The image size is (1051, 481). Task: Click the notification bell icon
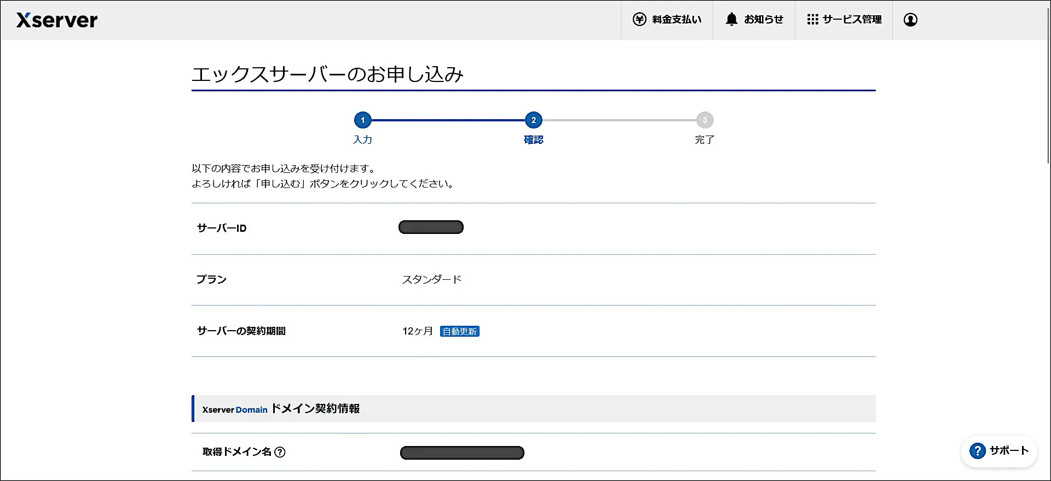(x=731, y=20)
